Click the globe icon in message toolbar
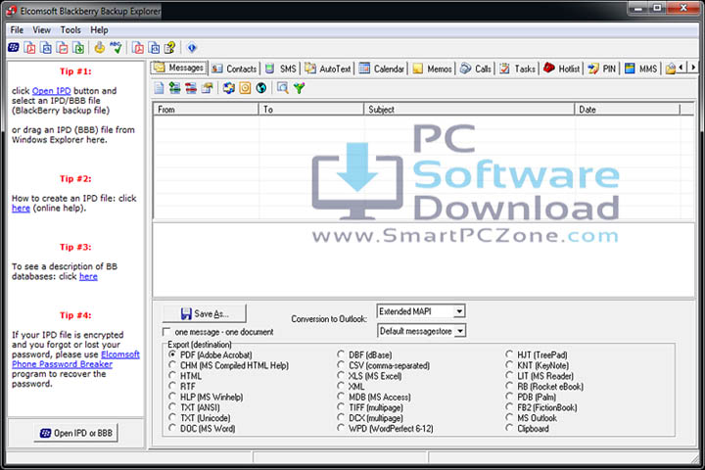705x470 pixels. coord(261,88)
